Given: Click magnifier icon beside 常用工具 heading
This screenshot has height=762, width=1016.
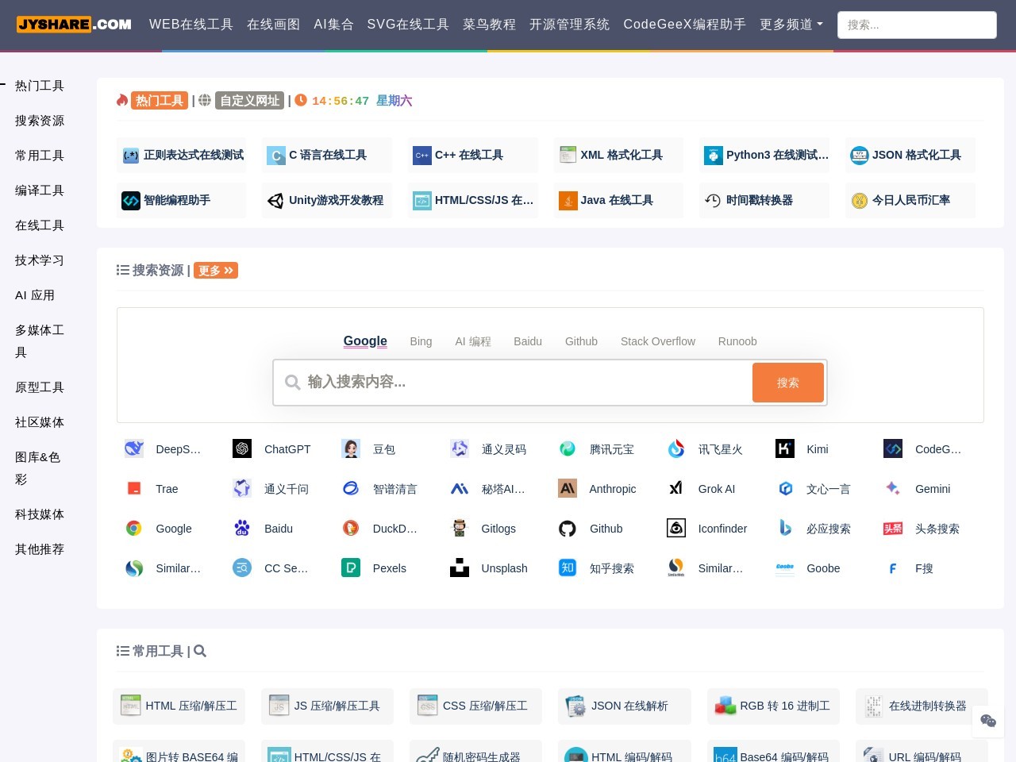Looking at the screenshot, I should point(200,651).
